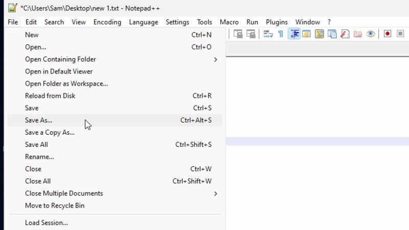Choose Load Session... from the menu
The width and height of the screenshot is (409, 230).
point(115,223)
